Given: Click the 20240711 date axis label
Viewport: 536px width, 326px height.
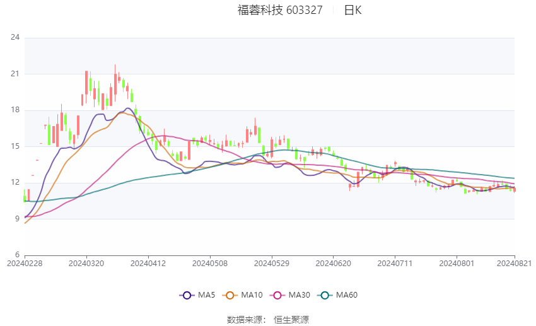Looking at the screenshot, I should pyautogui.click(x=395, y=264).
